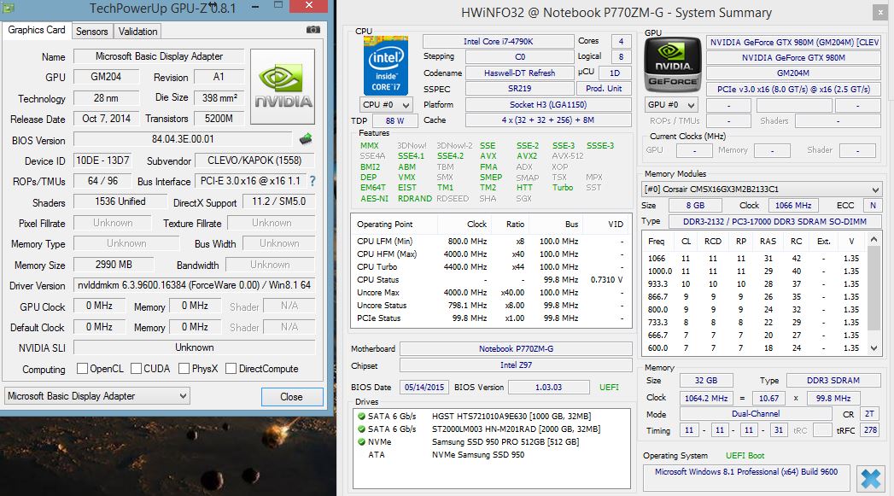The image size is (894, 496).
Task: Expand the CPU #0 selector
Action: 386,105
